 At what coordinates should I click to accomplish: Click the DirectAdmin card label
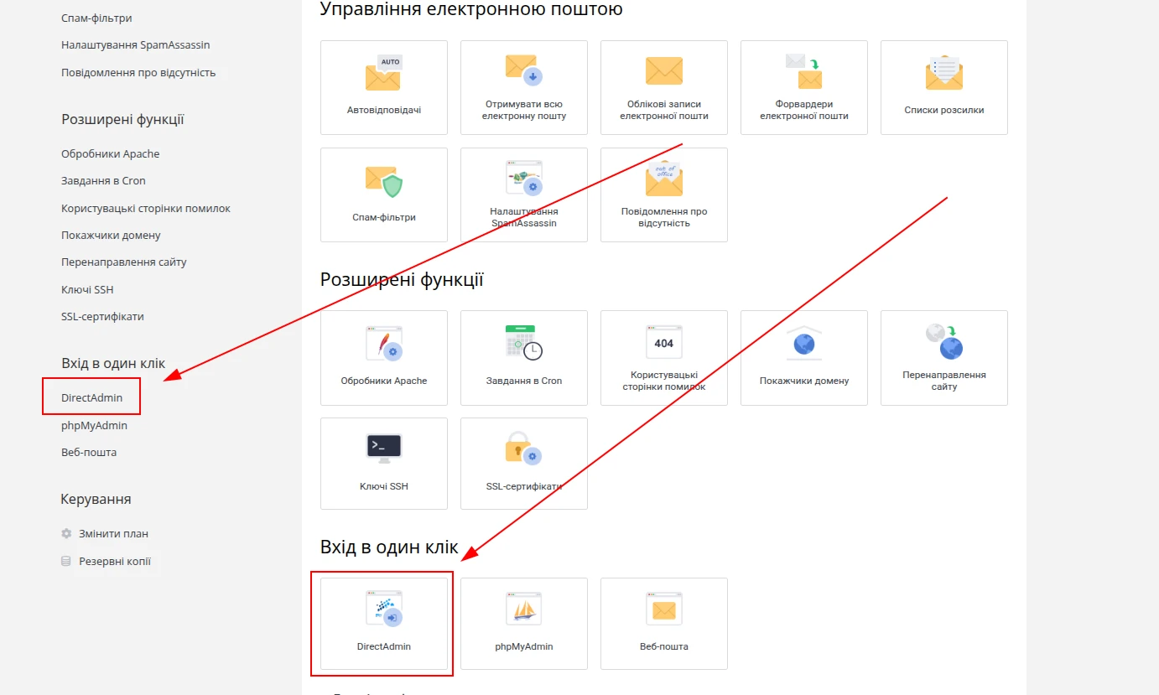tap(384, 646)
